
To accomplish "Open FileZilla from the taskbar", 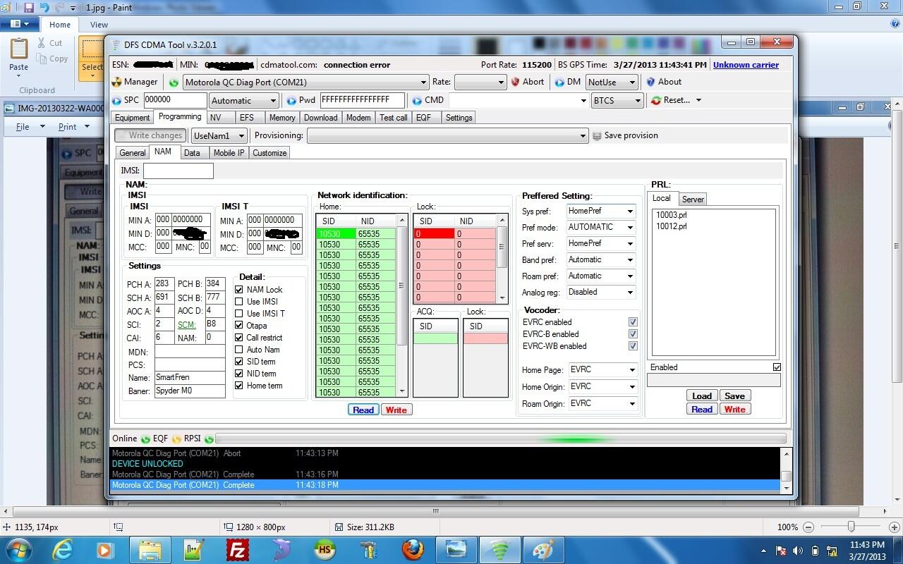I will pyautogui.click(x=237, y=548).
